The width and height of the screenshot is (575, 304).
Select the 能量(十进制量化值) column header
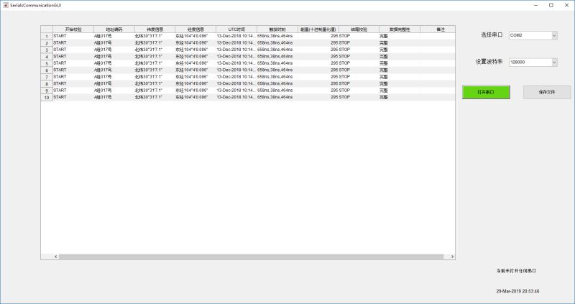318,29
